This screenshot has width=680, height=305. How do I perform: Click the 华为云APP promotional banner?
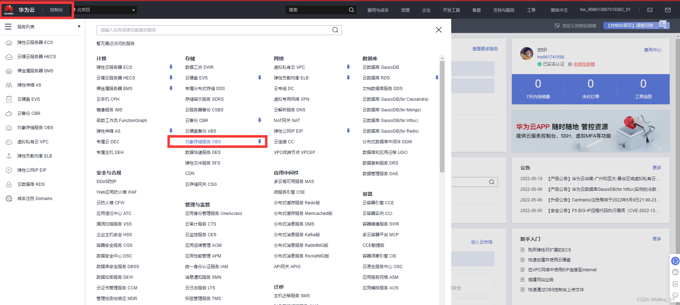point(591,131)
